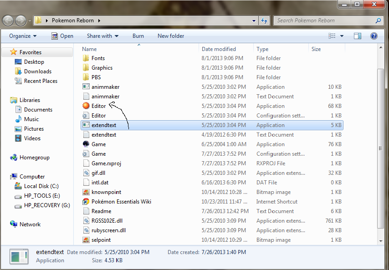Open the Help question mark icon
The height and width of the screenshot is (270, 389).
pos(374,36)
